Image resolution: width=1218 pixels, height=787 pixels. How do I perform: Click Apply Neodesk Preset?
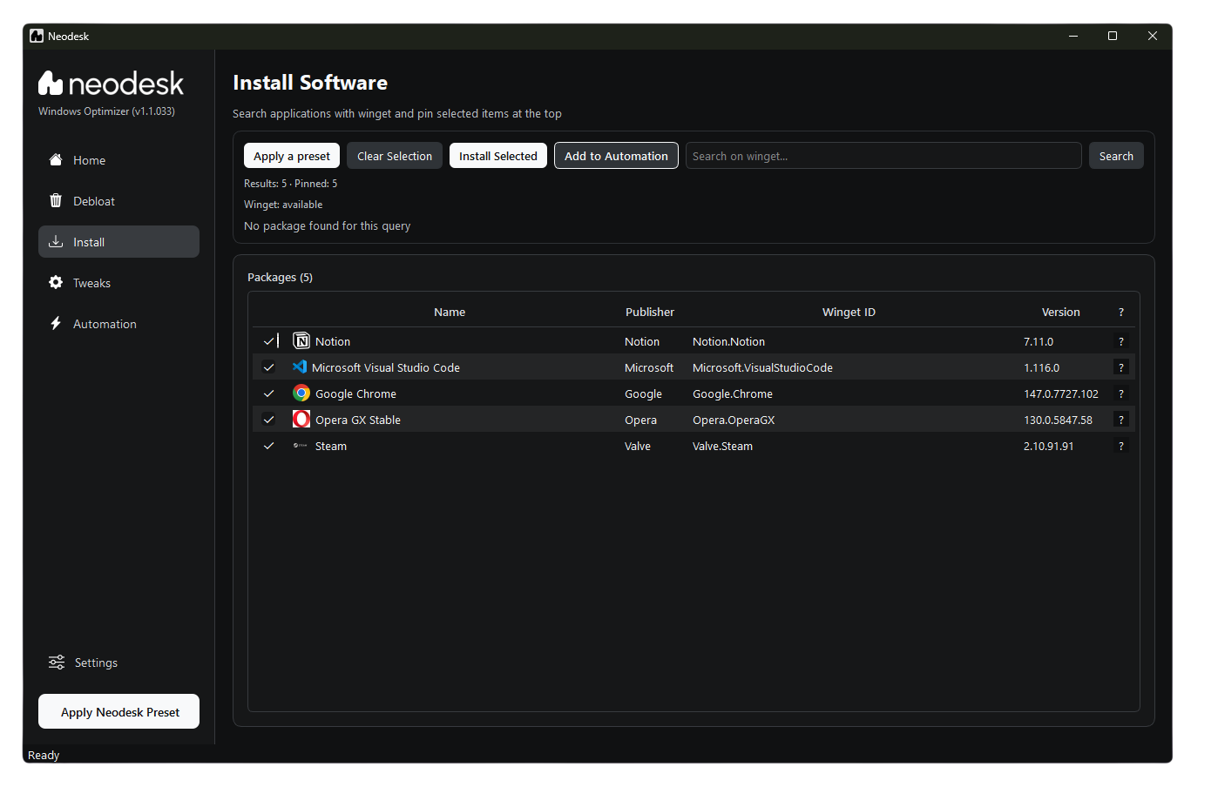click(118, 711)
